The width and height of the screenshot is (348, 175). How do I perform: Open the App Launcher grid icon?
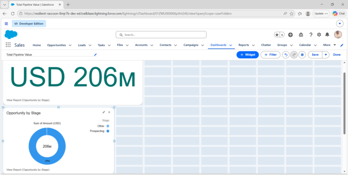pos(8,45)
